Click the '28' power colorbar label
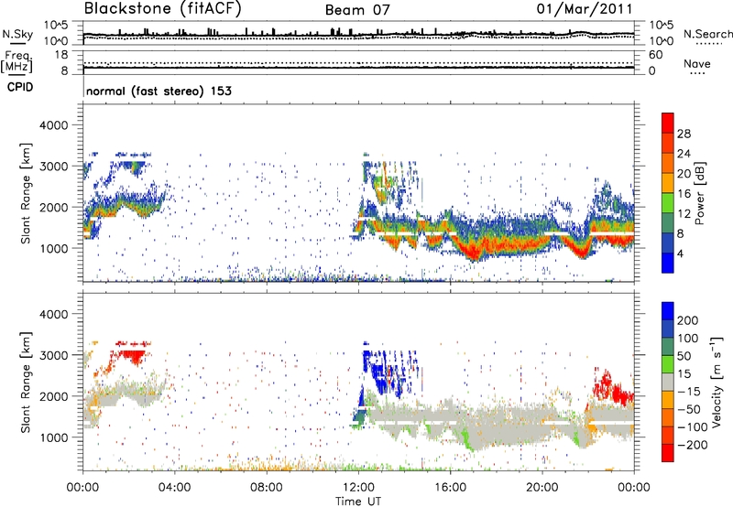The image size is (733, 507). [x=684, y=134]
